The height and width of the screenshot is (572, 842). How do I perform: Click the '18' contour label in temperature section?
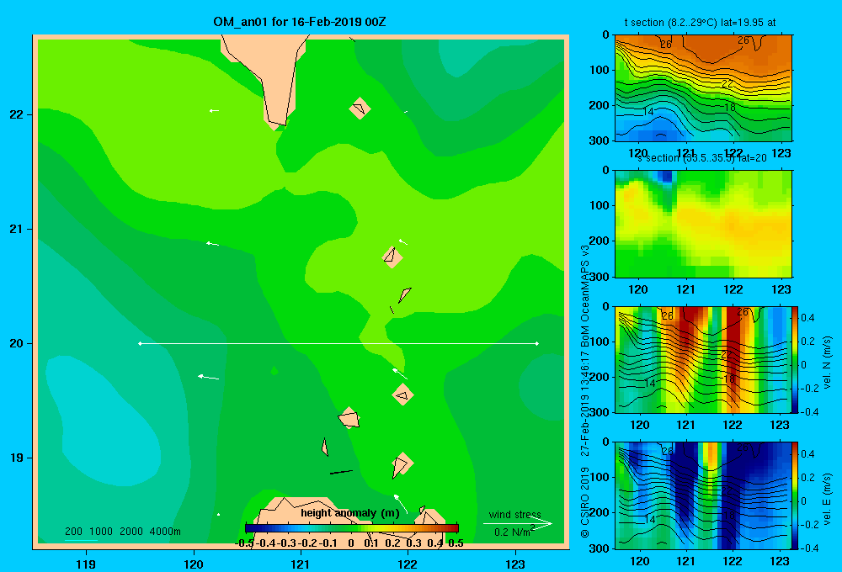pyautogui.click(x=729, y=108)
